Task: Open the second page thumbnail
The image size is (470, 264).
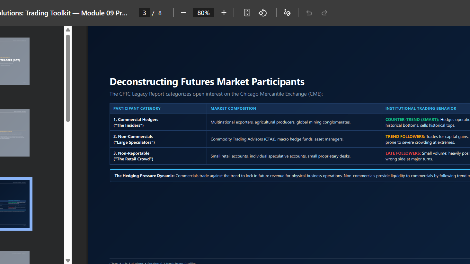Action: tap(15, 132)
